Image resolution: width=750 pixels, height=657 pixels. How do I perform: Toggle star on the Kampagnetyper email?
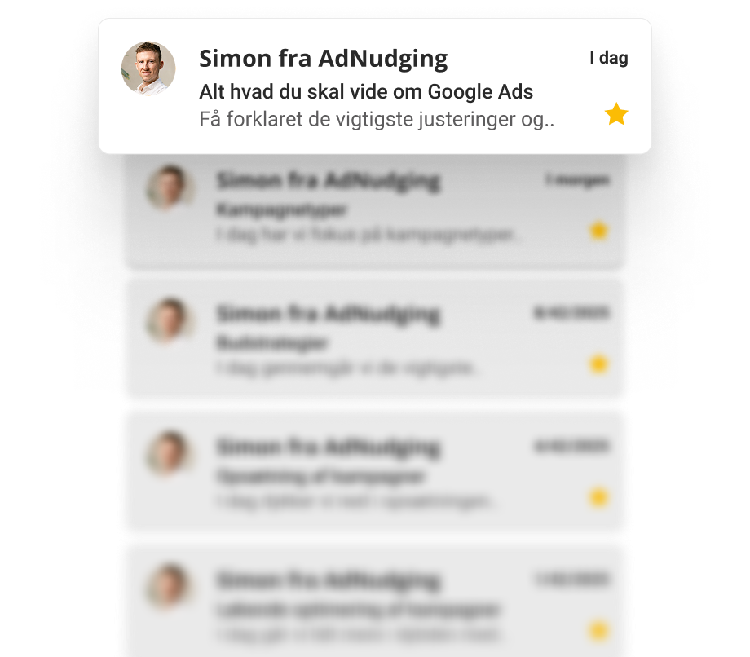[598, 231]
